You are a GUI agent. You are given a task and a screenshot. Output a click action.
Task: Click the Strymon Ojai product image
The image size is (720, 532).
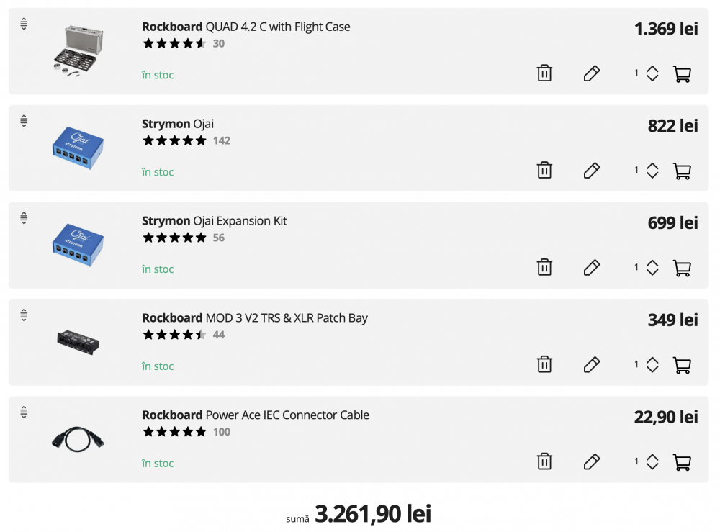click(78, 148)
